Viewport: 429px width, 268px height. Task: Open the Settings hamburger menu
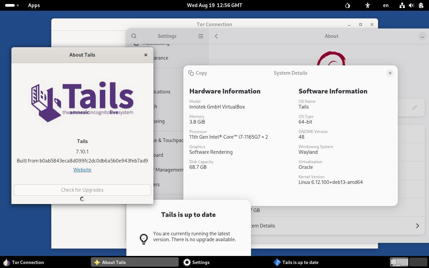(201, 36)
